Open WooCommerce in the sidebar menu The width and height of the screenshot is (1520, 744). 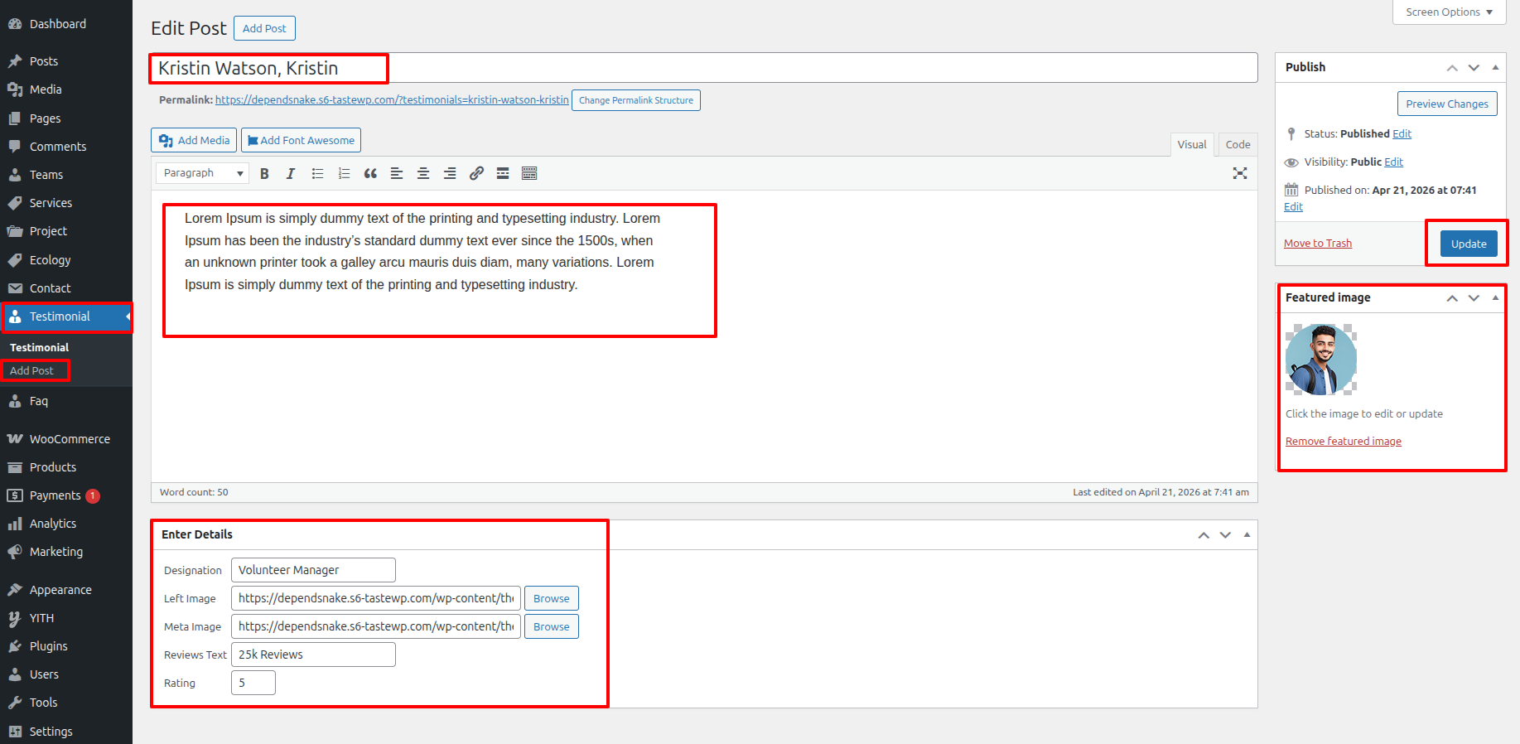click(70, 439)
